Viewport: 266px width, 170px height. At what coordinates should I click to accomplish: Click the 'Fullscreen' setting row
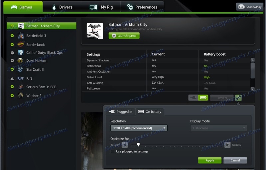(x=166, y=88)
